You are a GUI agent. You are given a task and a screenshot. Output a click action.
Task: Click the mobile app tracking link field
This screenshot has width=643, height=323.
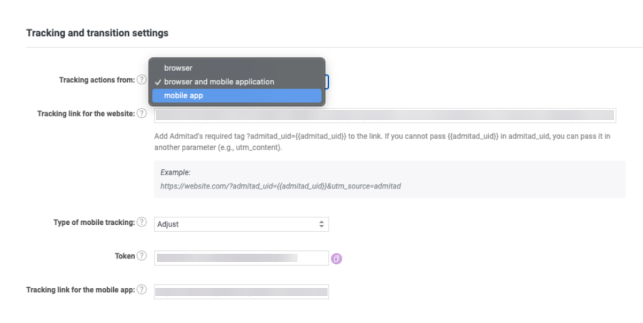click(241, 291)
